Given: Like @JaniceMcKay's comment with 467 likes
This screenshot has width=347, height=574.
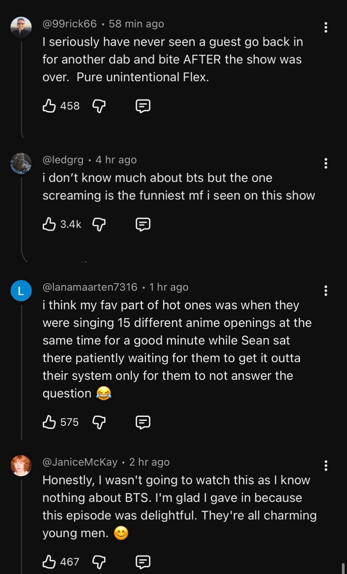Looking at the screenshot, I should click(49, 562).
